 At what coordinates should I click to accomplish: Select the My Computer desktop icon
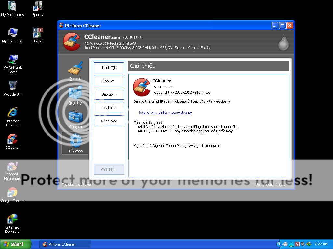[x=12, y=35]
